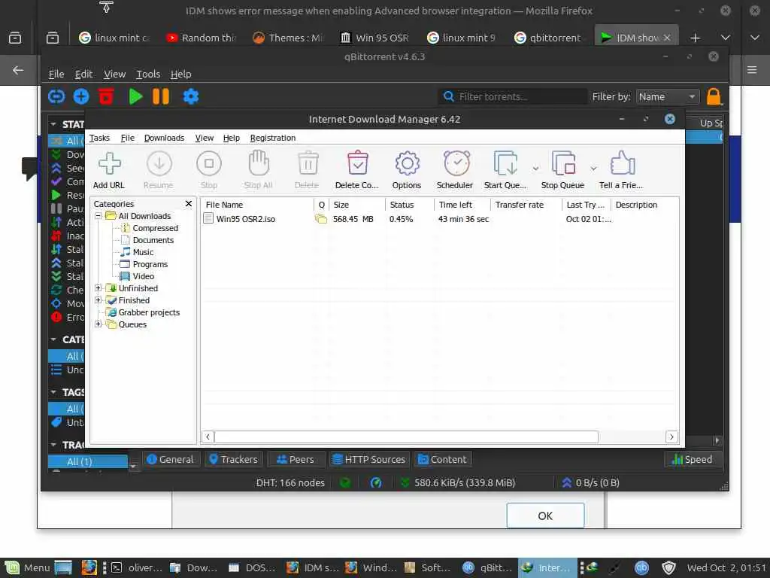Open qBittorrent Edit menu
770x578 pixels.
[84, 75]
